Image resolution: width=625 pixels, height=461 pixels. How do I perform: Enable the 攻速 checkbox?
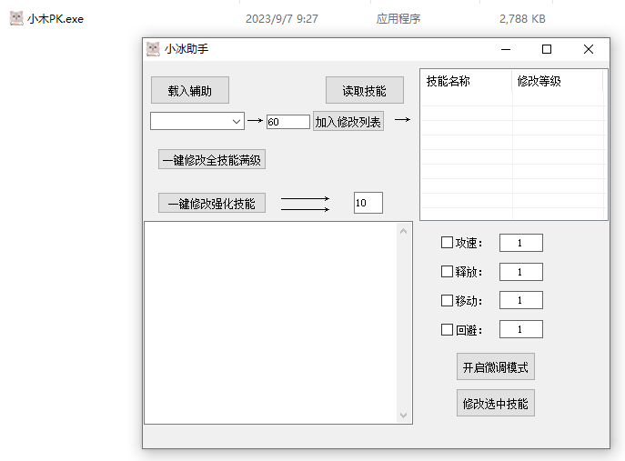coord(447,243)
